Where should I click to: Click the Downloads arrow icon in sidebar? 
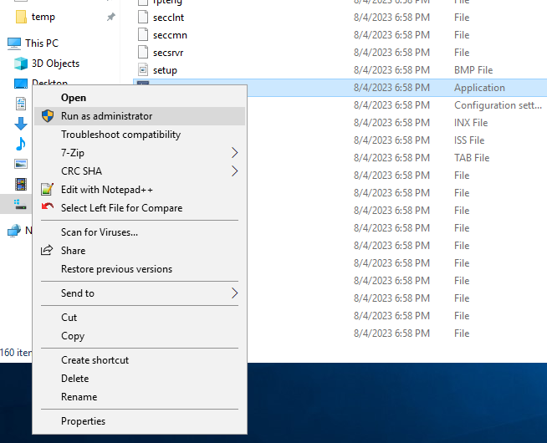(21, 124)
